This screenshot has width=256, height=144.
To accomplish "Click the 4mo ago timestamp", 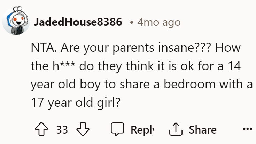I will tap(159, 22).
